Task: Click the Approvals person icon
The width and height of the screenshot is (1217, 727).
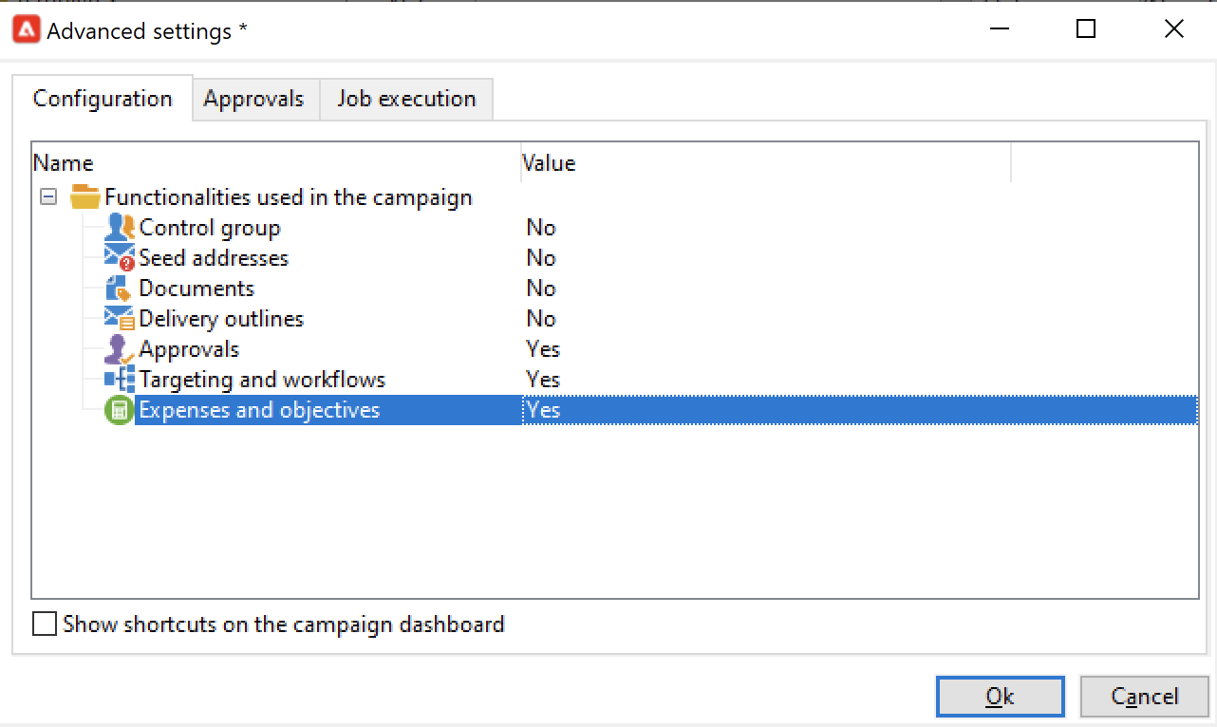Action: (x=120, y=349)
